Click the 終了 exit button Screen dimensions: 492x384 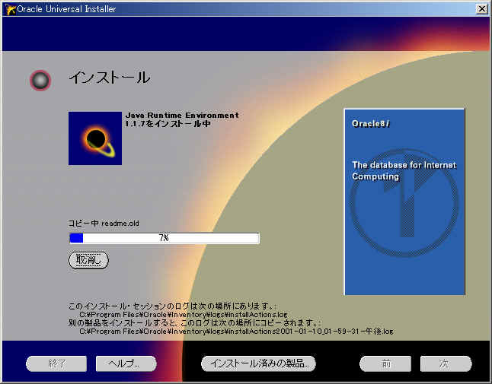(x=56, y=363)
